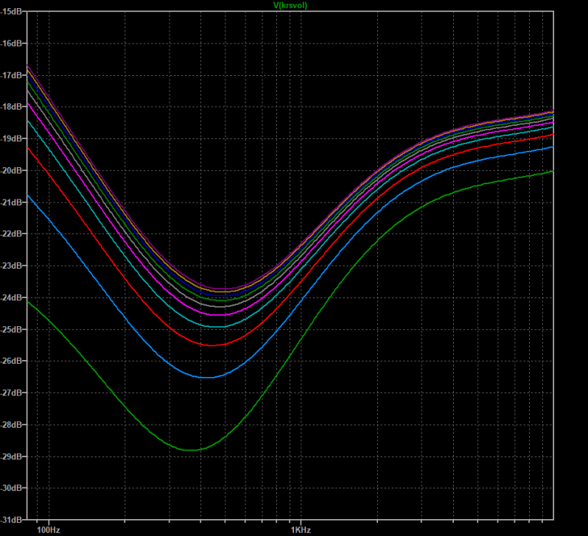Click the red curve's left end near -19dB
The image size is (588, 536).
pos(29,148)
